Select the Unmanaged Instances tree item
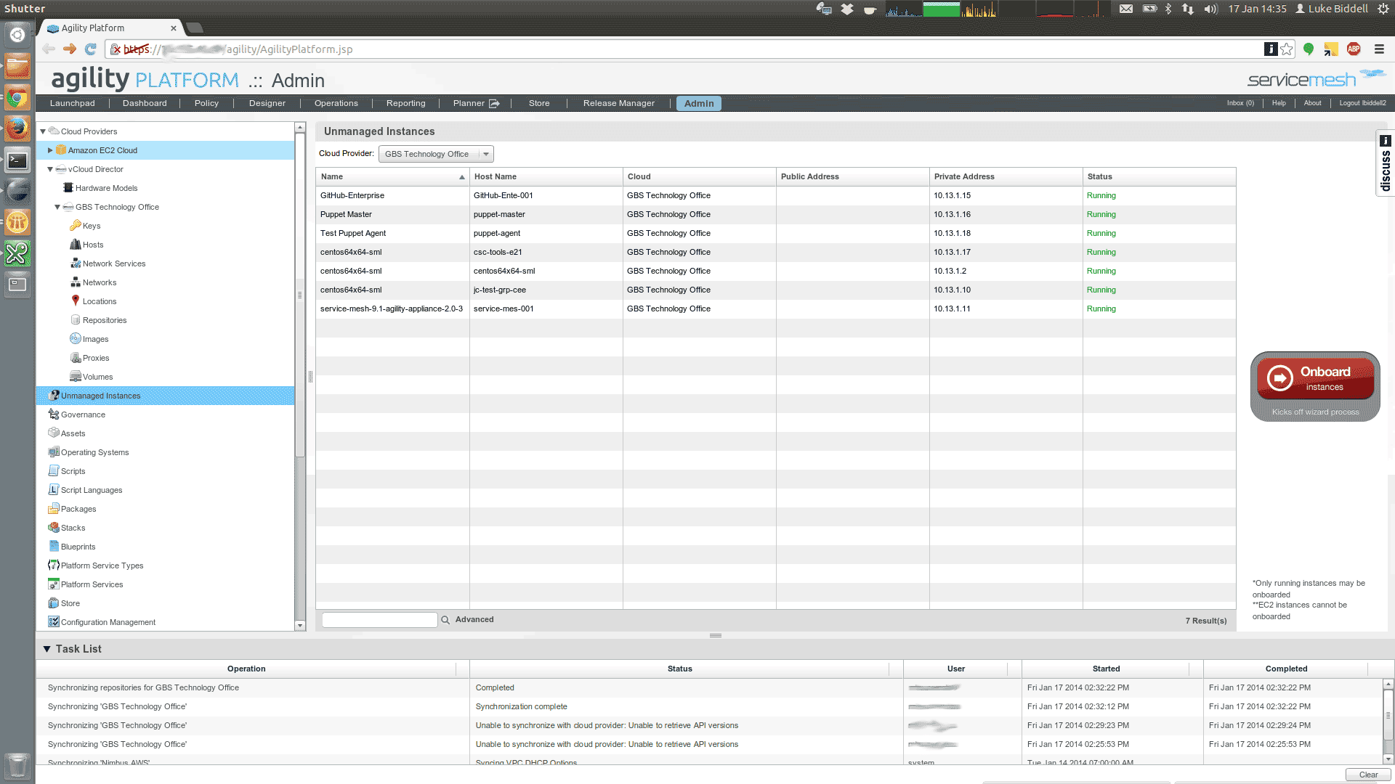Image resolution: width=1395 pixels, height=784 pixels. [x=166, y=396]
